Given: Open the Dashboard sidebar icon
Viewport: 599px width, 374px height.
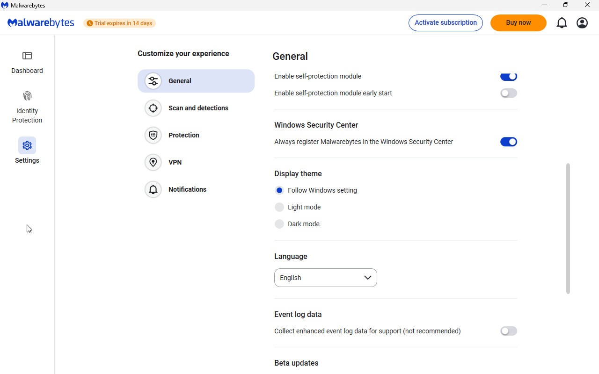Looking at the screenshot, I should [27, 56].
